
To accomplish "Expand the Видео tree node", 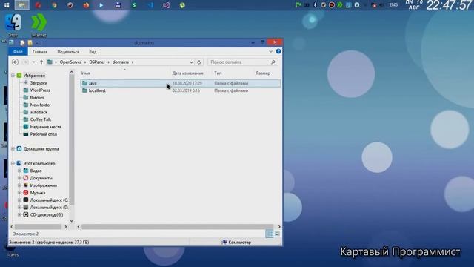I will point(20,171).
